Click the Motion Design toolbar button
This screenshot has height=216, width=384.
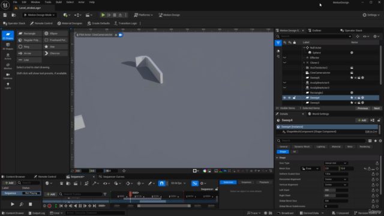(x=169, y=15)
